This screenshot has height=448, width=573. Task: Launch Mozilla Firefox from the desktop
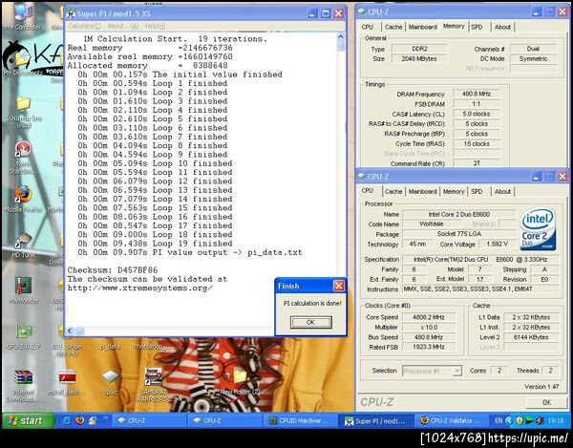[x=23, y=199]
